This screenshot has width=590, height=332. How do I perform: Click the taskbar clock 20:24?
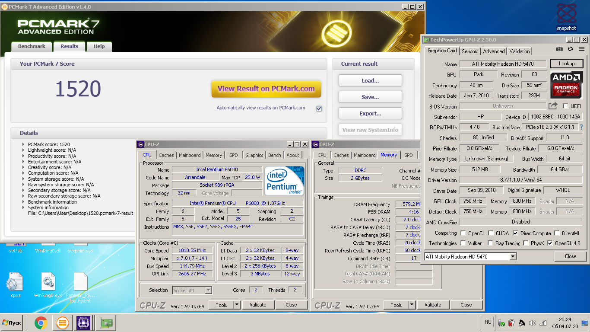(x=565, y=319)
